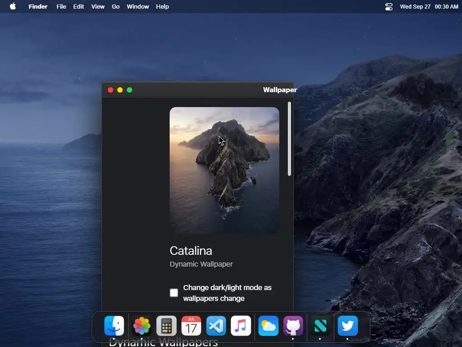Launch Visual Studio Code from the dock
Image resolution: width=462 pixels, height=347 pixels.
(x=216, y=326)
